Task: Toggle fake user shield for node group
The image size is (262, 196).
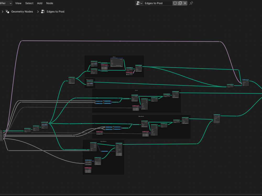Action: pyautogui.click(x=175, y=3)
